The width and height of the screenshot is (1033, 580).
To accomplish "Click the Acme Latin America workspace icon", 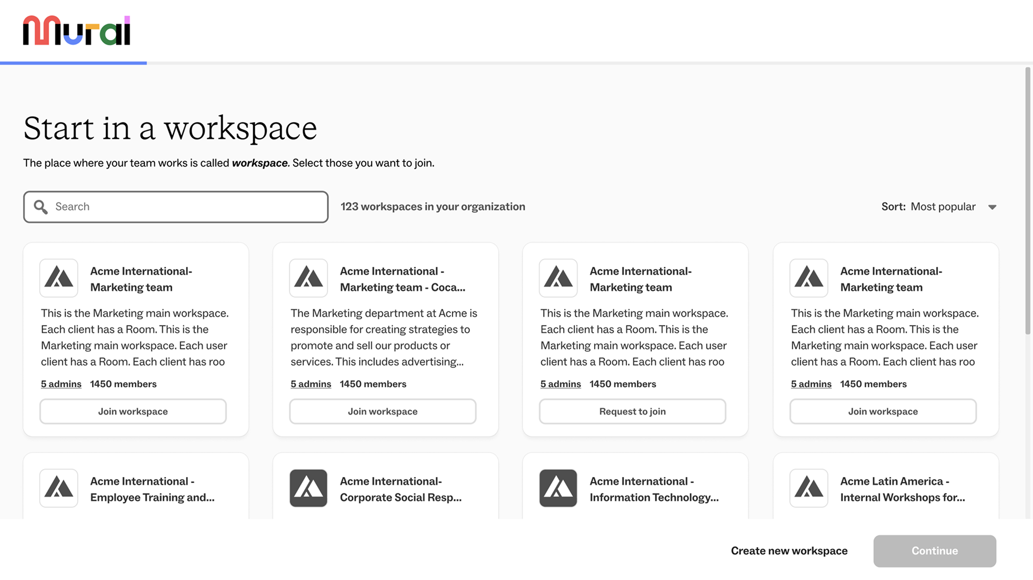I will [x=808, y=488].
